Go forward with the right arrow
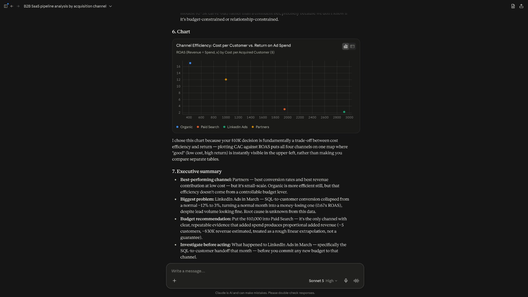The image size is (528, 297). 18,6
